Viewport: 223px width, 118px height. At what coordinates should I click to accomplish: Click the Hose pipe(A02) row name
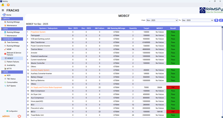37,101
